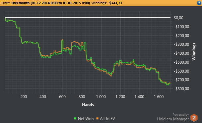Click the Hold'em Manager brand text
The width and height of the screenshot is (202, 123).
coord(173,119)
